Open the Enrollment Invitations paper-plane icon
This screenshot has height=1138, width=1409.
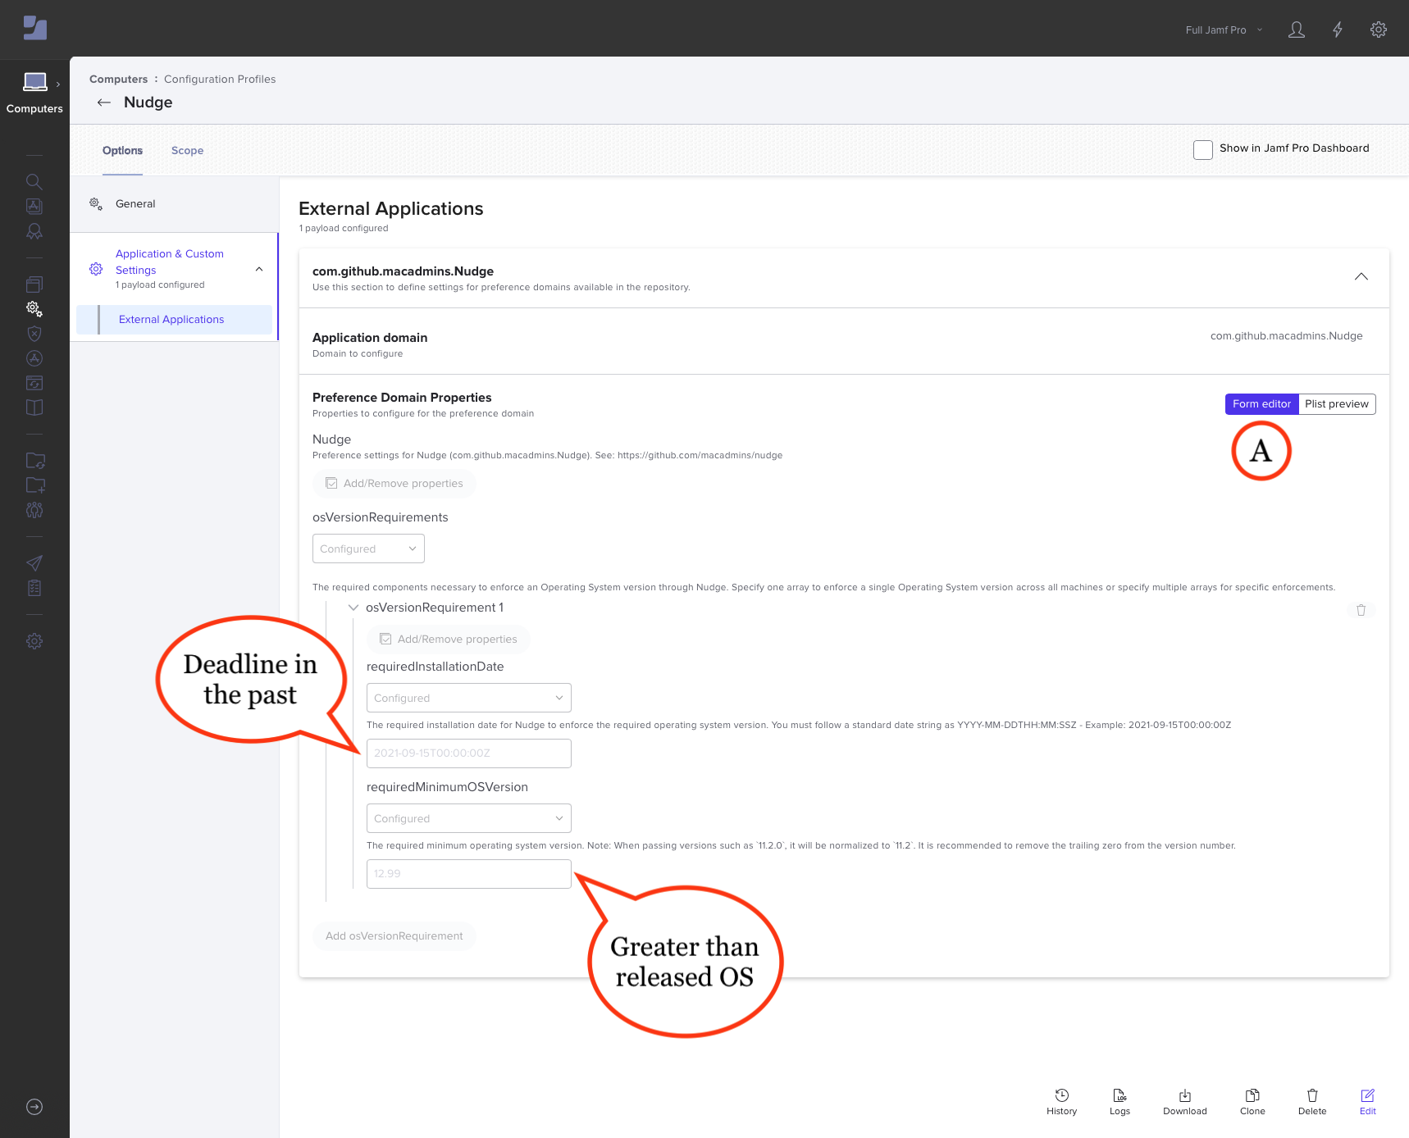tap(34, 563)
